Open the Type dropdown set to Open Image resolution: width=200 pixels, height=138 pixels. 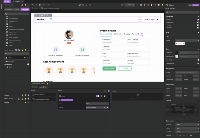97,104
